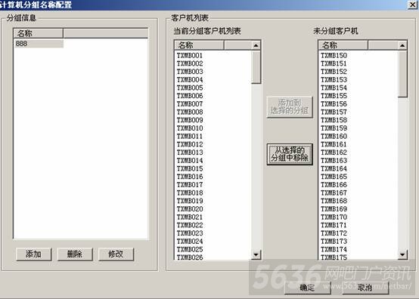
Task: Select client TXMB025
Action: [190, 249]
